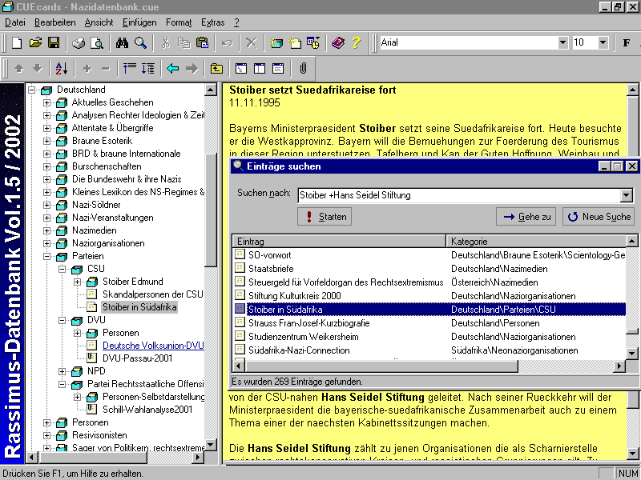This screenshot has height=480, width=641.
Task: Click the open folder toolbar icon
Action: (35, 42)
